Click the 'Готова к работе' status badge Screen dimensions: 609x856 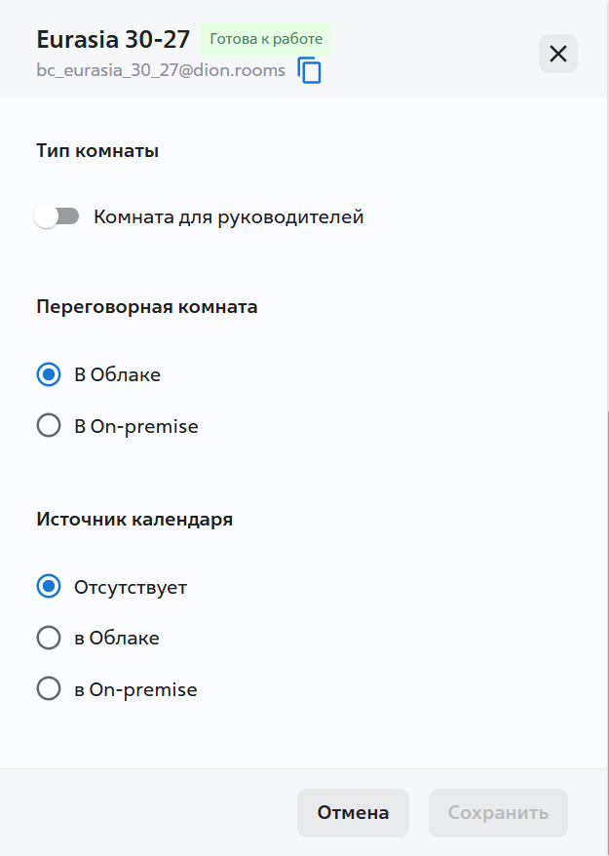coord(266,39)
